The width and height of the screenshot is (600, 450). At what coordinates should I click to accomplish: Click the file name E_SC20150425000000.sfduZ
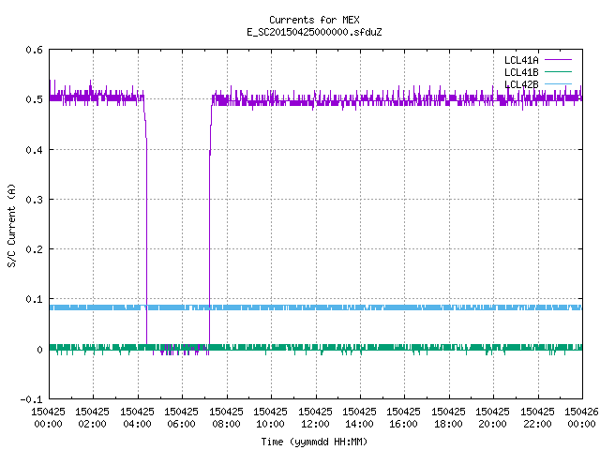coord(314,32)
